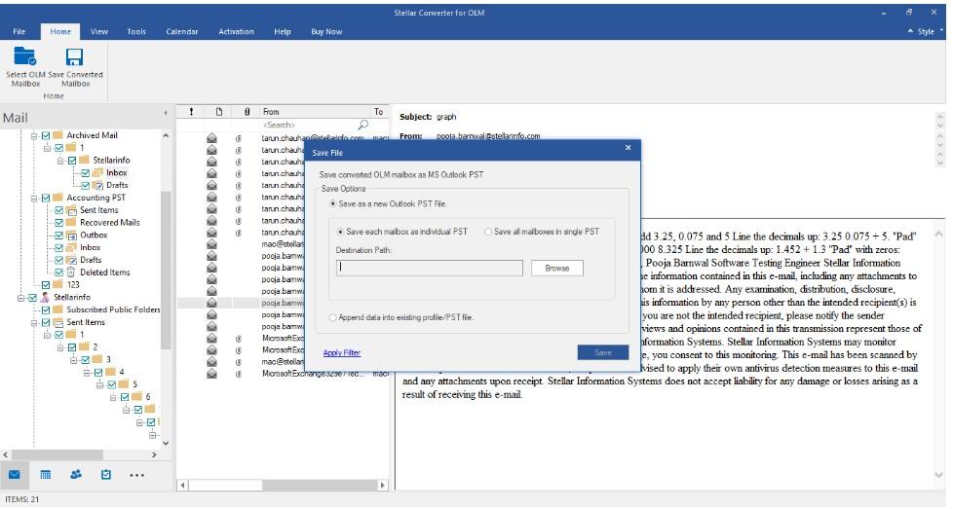Sort by attachment paperclip column header
The height and width of the screenshot is (509, 953).
click(x=247, y=112)
